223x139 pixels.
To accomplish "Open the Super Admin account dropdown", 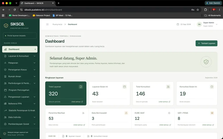I will coord(207,24).
